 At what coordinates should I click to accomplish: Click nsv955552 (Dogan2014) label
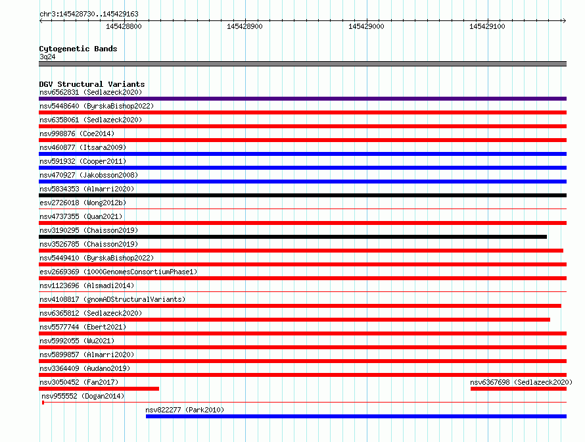(x=83, y=396)
